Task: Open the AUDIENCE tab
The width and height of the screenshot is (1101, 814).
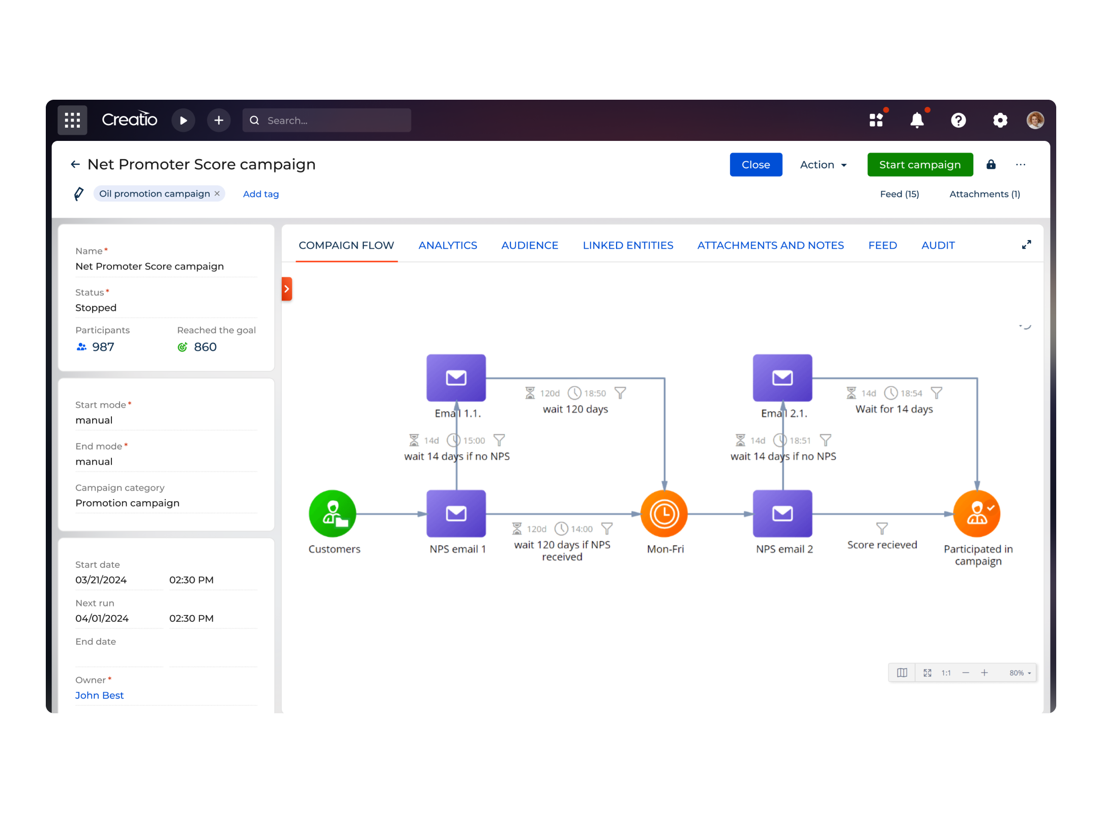Action: point(529,245)
